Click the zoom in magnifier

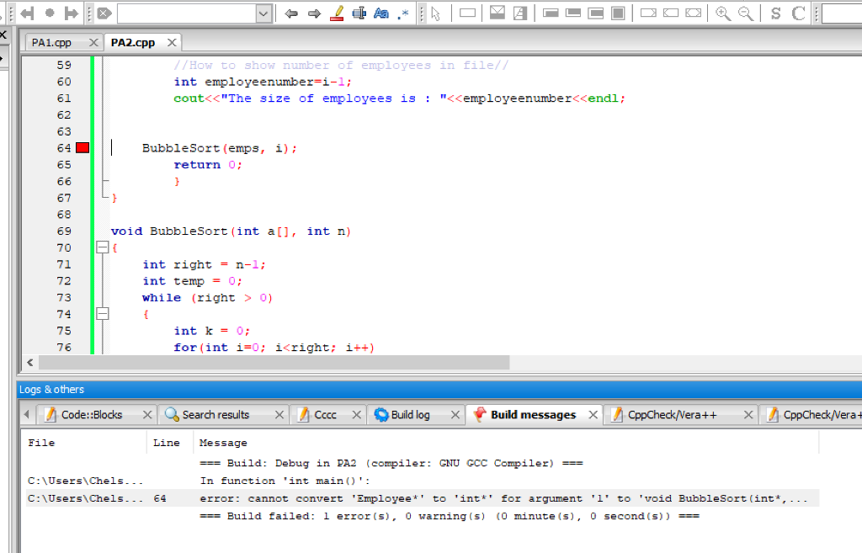click(x=723, y=13)
